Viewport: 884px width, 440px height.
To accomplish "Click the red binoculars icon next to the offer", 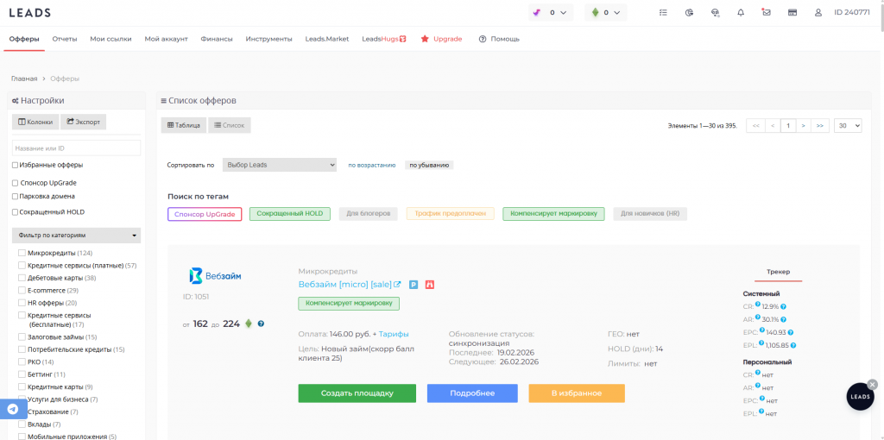I will (429, 285).
